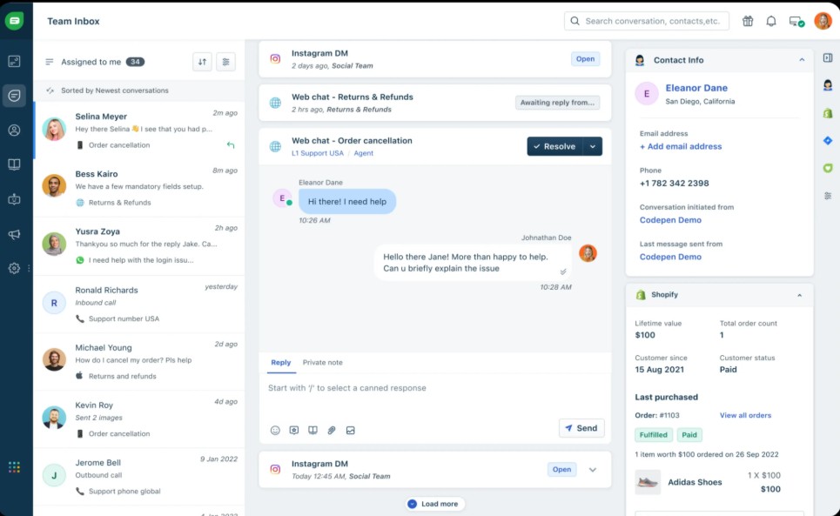Collapse the Contact Info panel
This screenshot has width=840, height=516.
pos(802,60)
